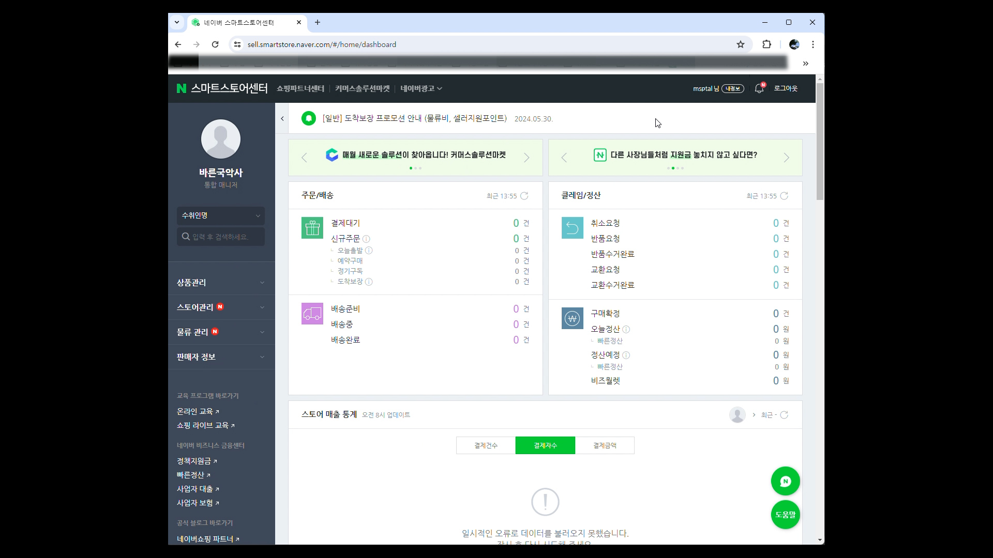Bookmark this page with the star icon
The image size is (993, 558).
pyautogui.click(x=741, y=44)
